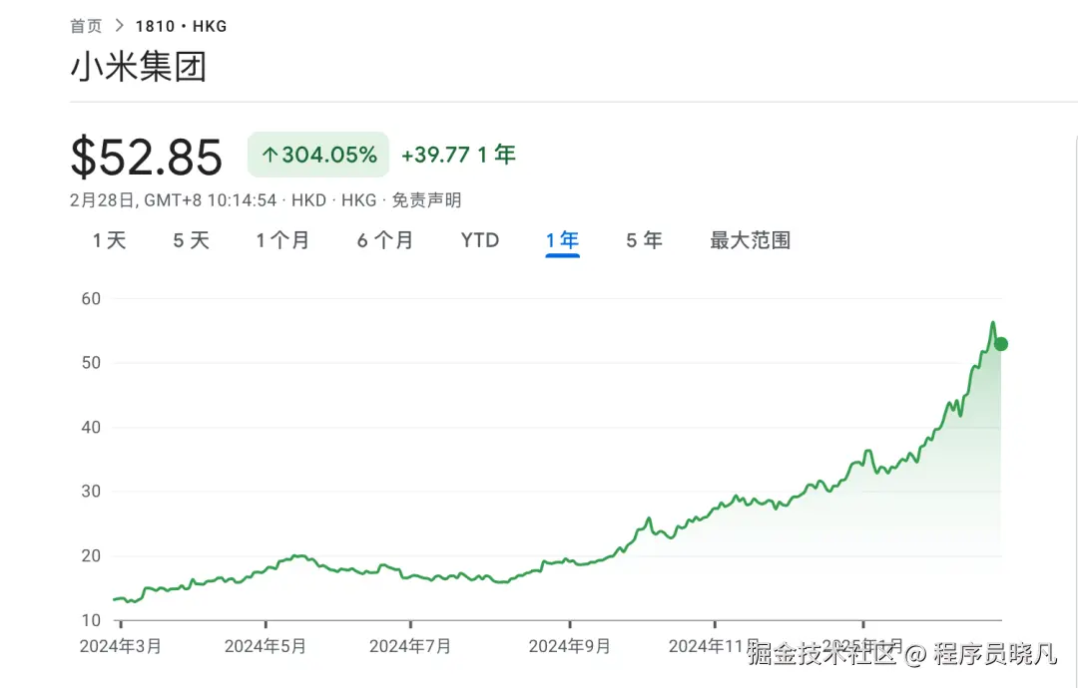Screen dimensions: 1078x688
Task: Click the $52.85 price display
Action: click(147, 157)
